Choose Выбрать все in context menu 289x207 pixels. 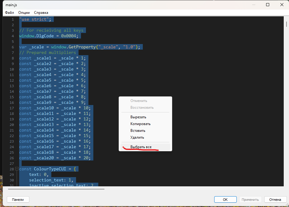pyautogui.click(x=145, y=147)
